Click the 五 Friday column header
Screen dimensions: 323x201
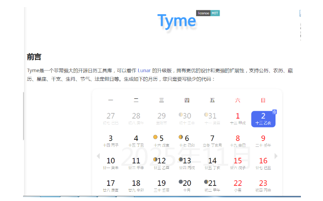click(213, 100)
